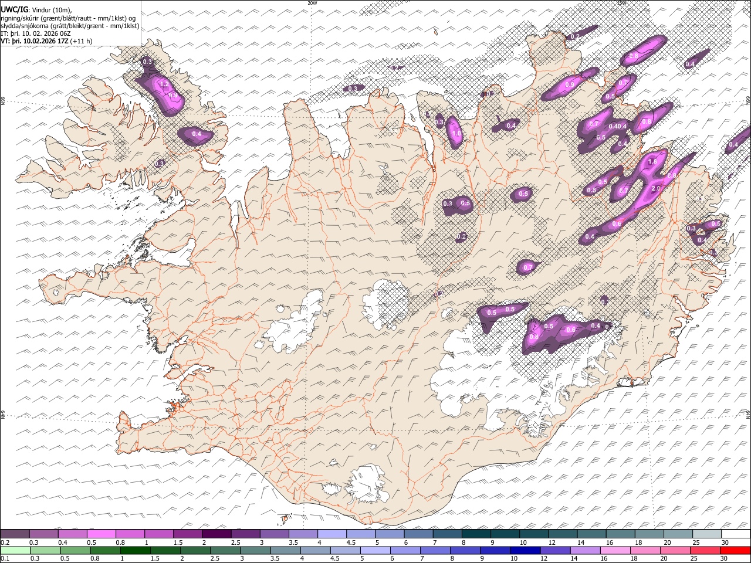This screenshot has width=751, height=563.
Task: Click the '1.8' precipitation value on the map
Action: (x=652, y=162)
